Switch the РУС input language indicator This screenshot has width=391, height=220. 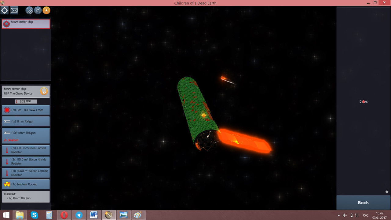pyautogui.click(x=365, y=215)
